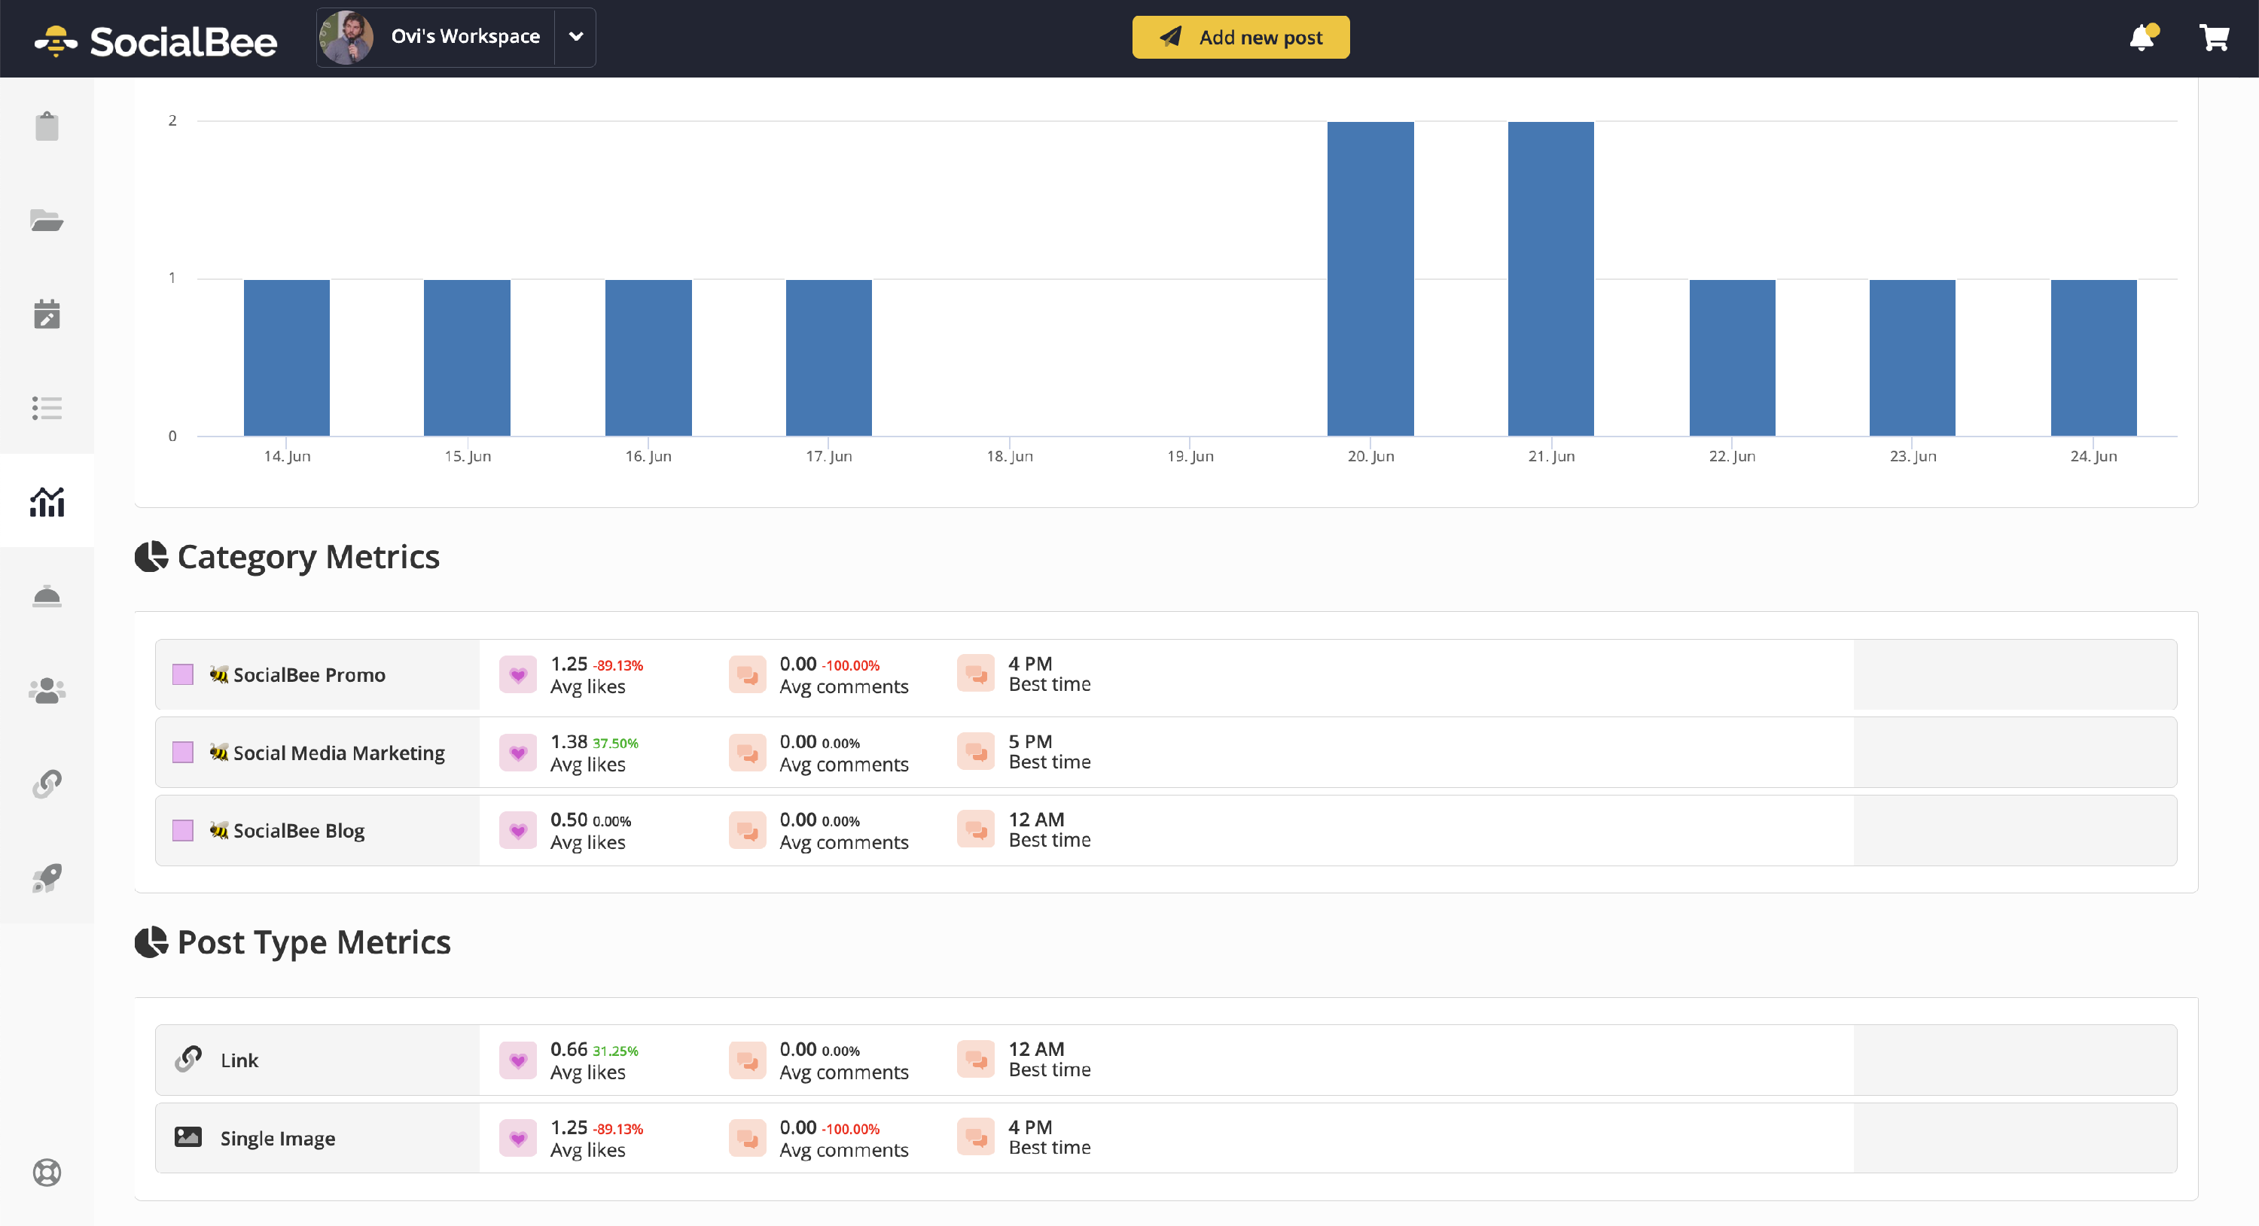The image size is (2259, 1226).
Task: Open the life ring help icon
Action: click(47, 1172)
